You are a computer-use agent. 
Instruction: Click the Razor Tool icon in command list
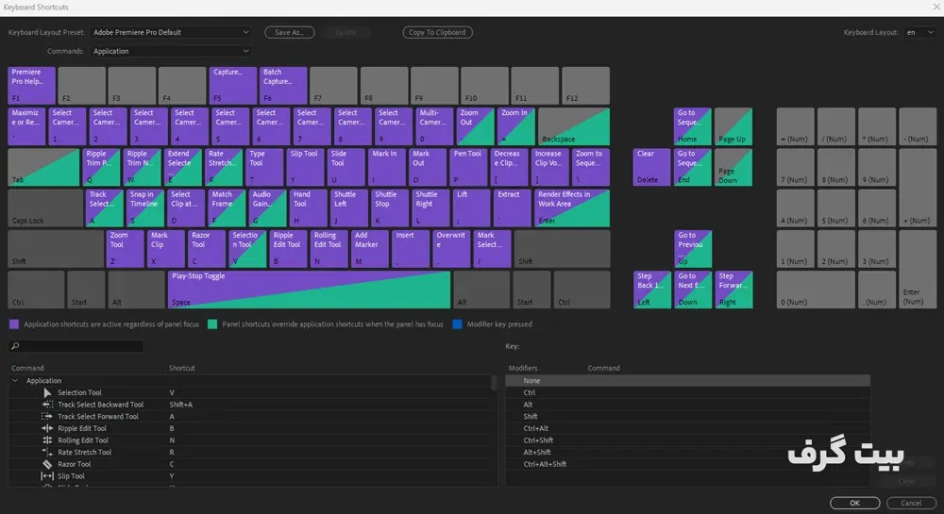47,464
